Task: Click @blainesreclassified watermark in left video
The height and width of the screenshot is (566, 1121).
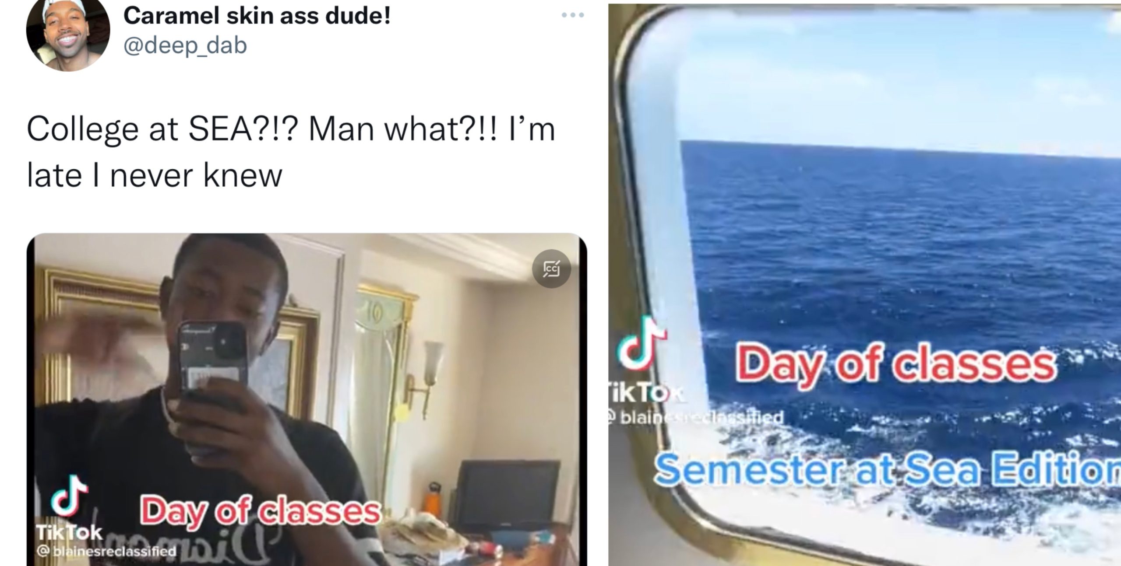Action: pos(106,551)
